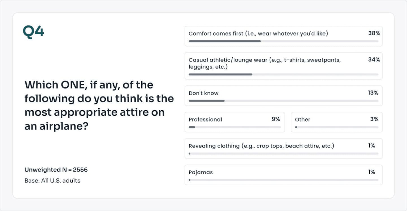Click the Pajamas progress bar

click(x=283, y=180)
